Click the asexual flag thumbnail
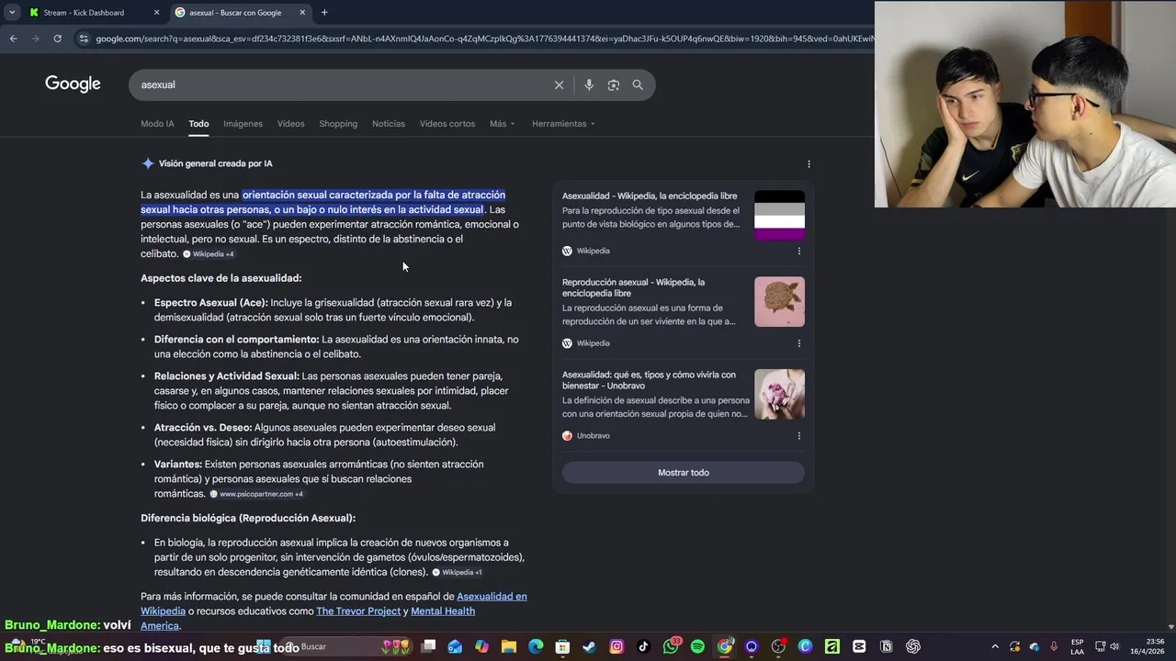Screen dimensions: 1176x661 779,216
